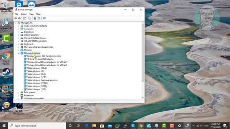Expand Mice and other pointing devices
Image resolution: width=230 pixels, height=129 pixels.
click(x=19, y=47)
